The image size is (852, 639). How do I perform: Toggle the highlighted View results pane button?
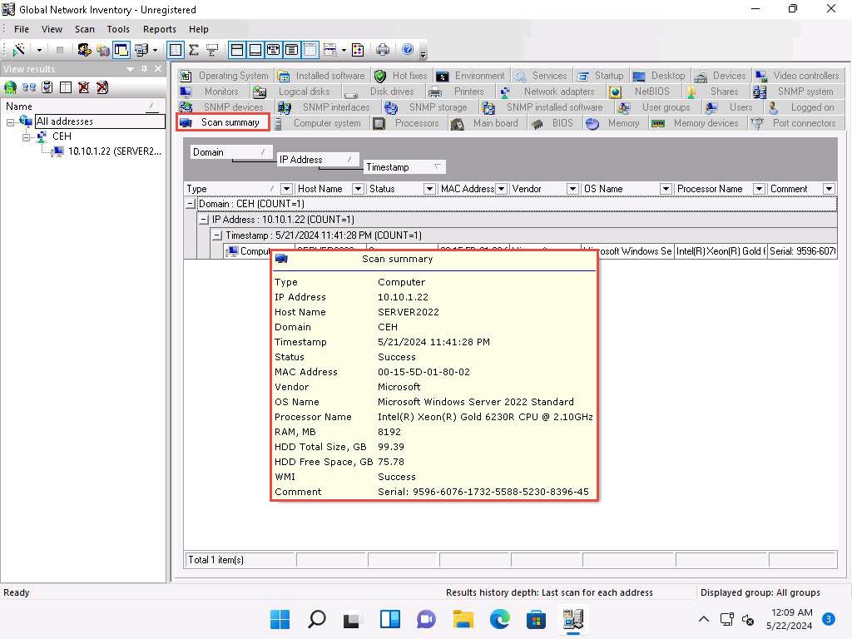pos(121,50)
